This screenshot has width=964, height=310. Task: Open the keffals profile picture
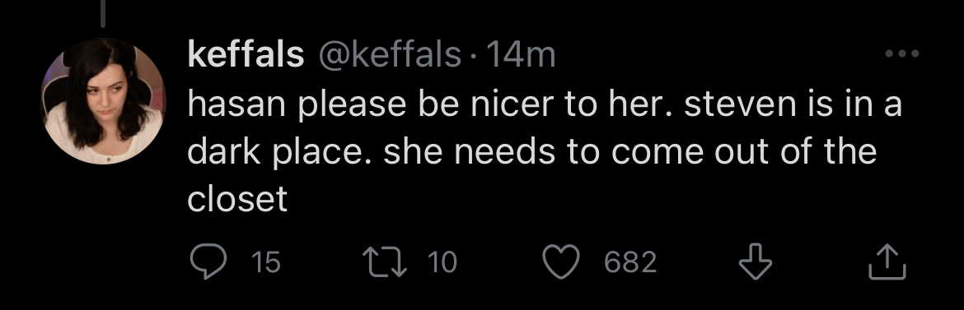pyautogui.click(x=103, y=100)
